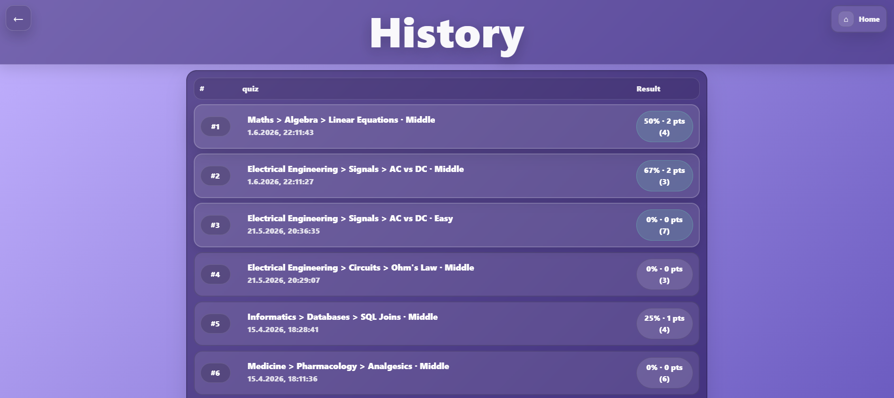The height and width of the screenshot is (398, 894).
Task: Click the Result column header
Action: click(648, 89)
